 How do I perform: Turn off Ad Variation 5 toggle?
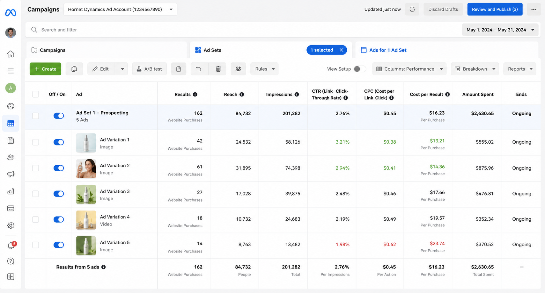tap(59, 245)
